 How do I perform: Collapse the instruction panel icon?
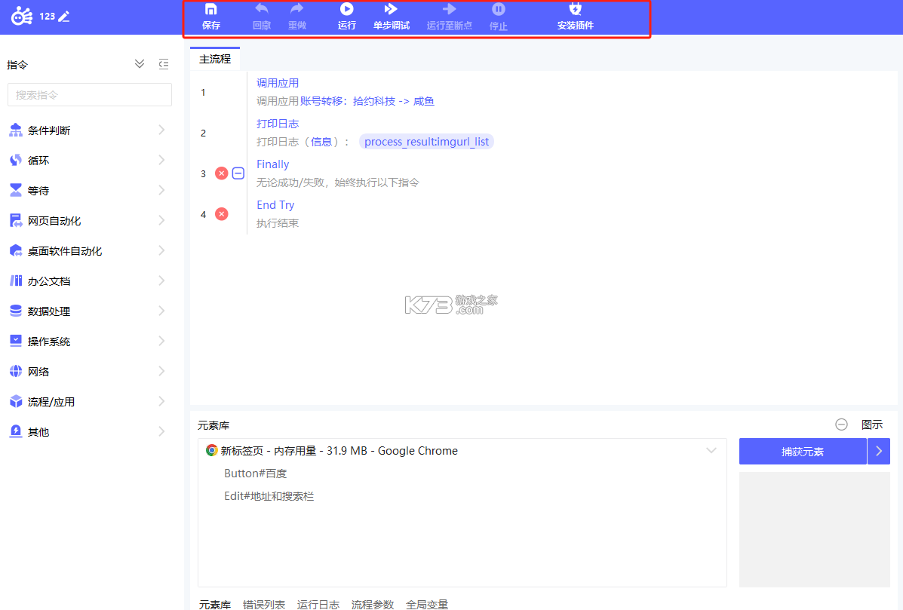tap(164, 64)
